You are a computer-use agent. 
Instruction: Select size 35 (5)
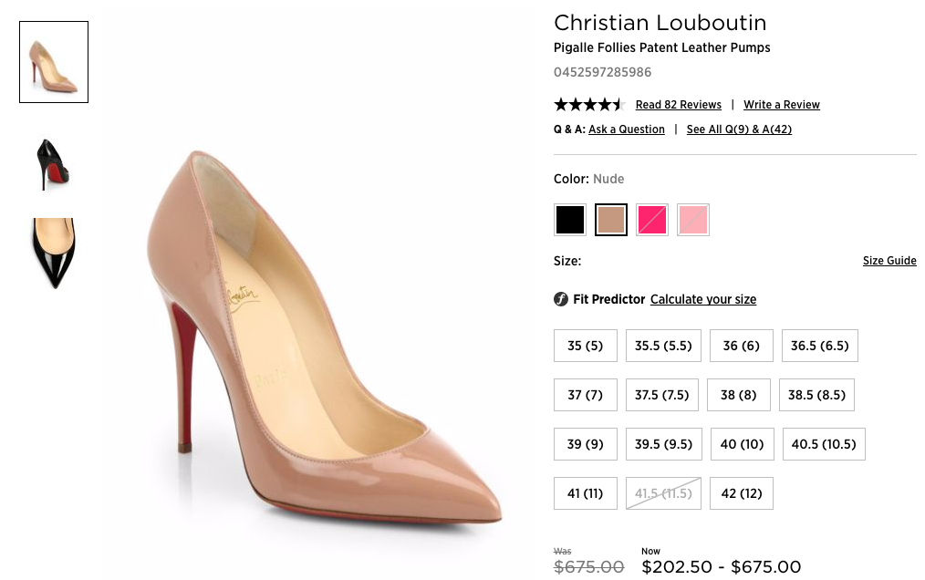(x=585, y=346)
